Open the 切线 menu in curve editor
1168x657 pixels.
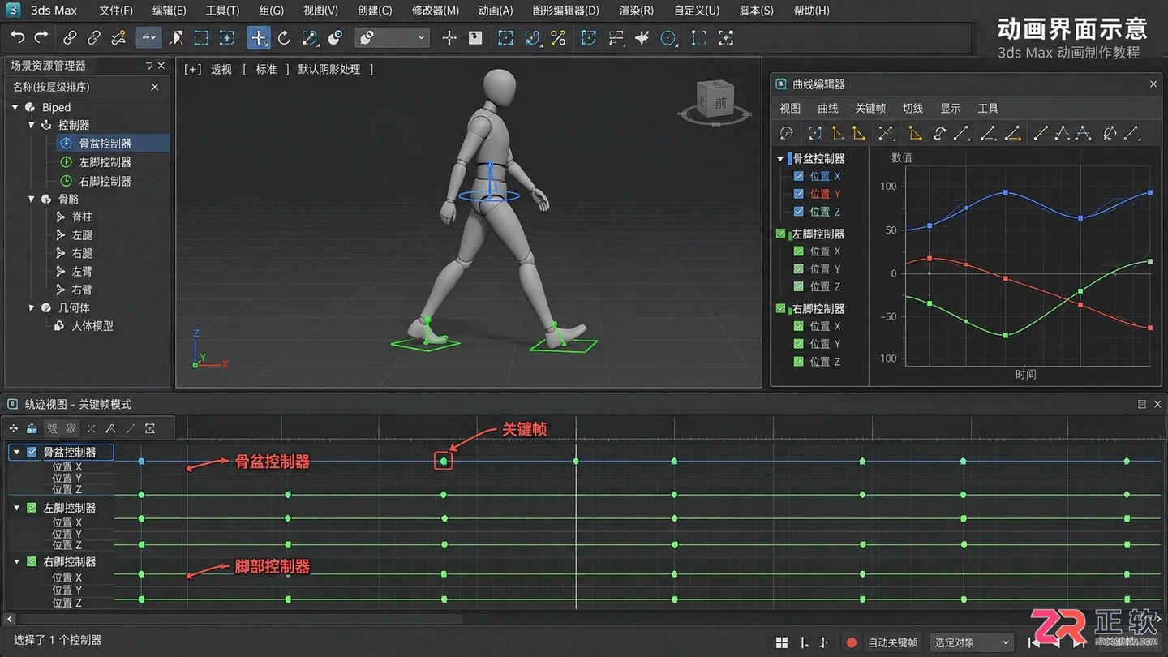pyautogui.click(x=912, y=108)
